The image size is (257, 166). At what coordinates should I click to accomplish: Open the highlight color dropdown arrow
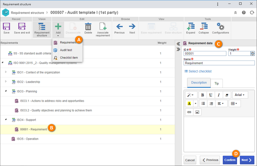[x=195, y=104]
